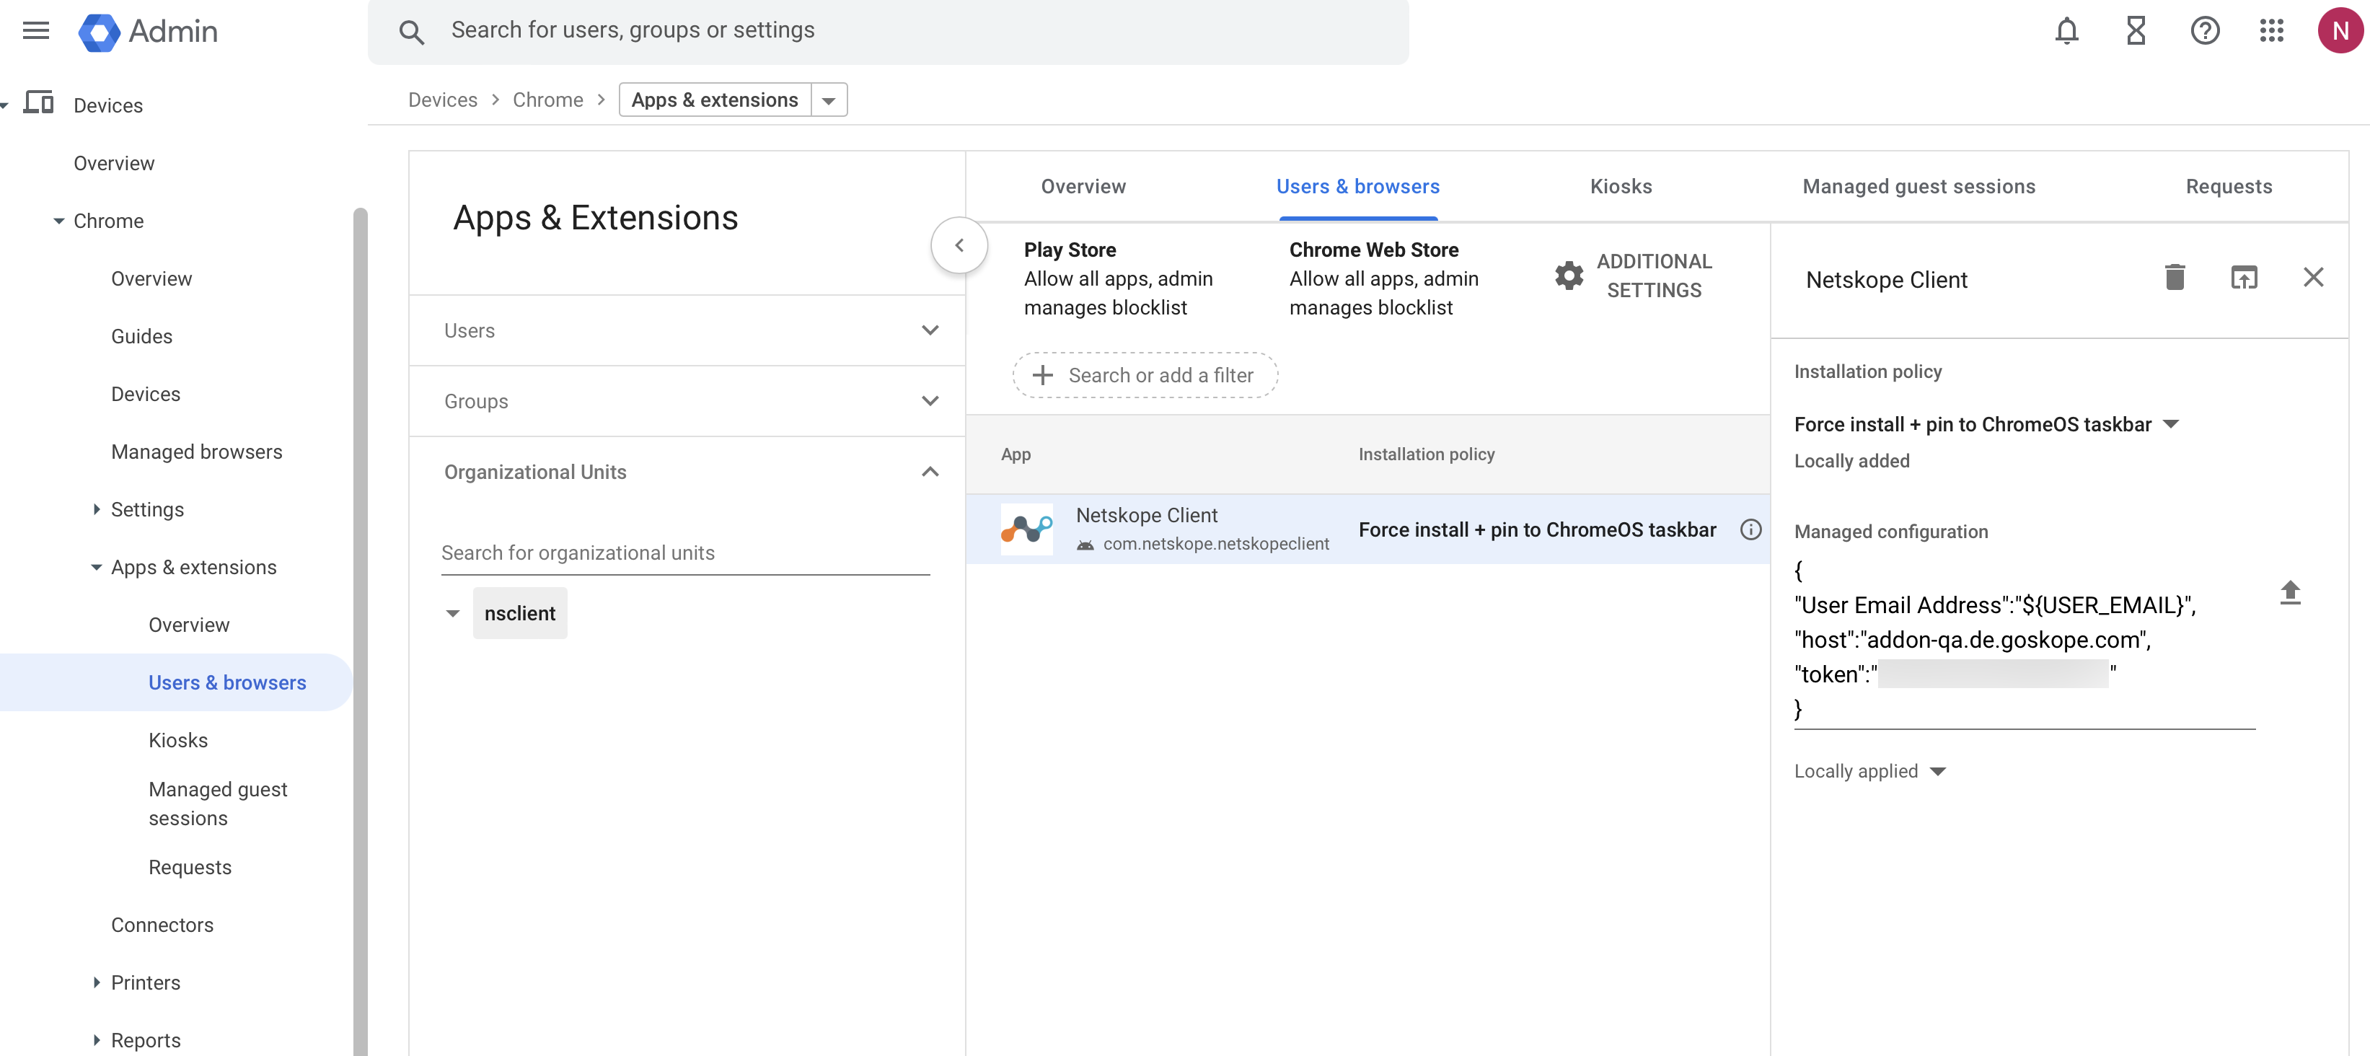Image resolution: width=2370 pixels, height=1056 pixels.
Task: Click the Netskope Client app logo
Action: coord(1026,529)
